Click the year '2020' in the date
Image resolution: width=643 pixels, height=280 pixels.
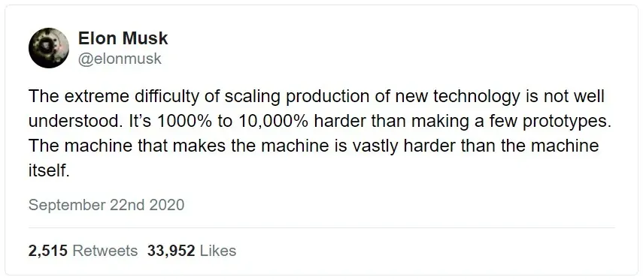[166, 205]
